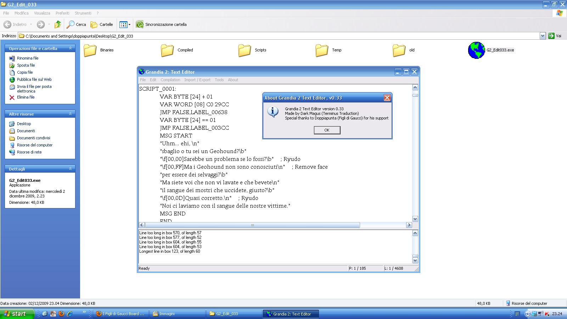Open Risorse di rete link
Viewport: 567px width, 319px height.
coord(29,152)
